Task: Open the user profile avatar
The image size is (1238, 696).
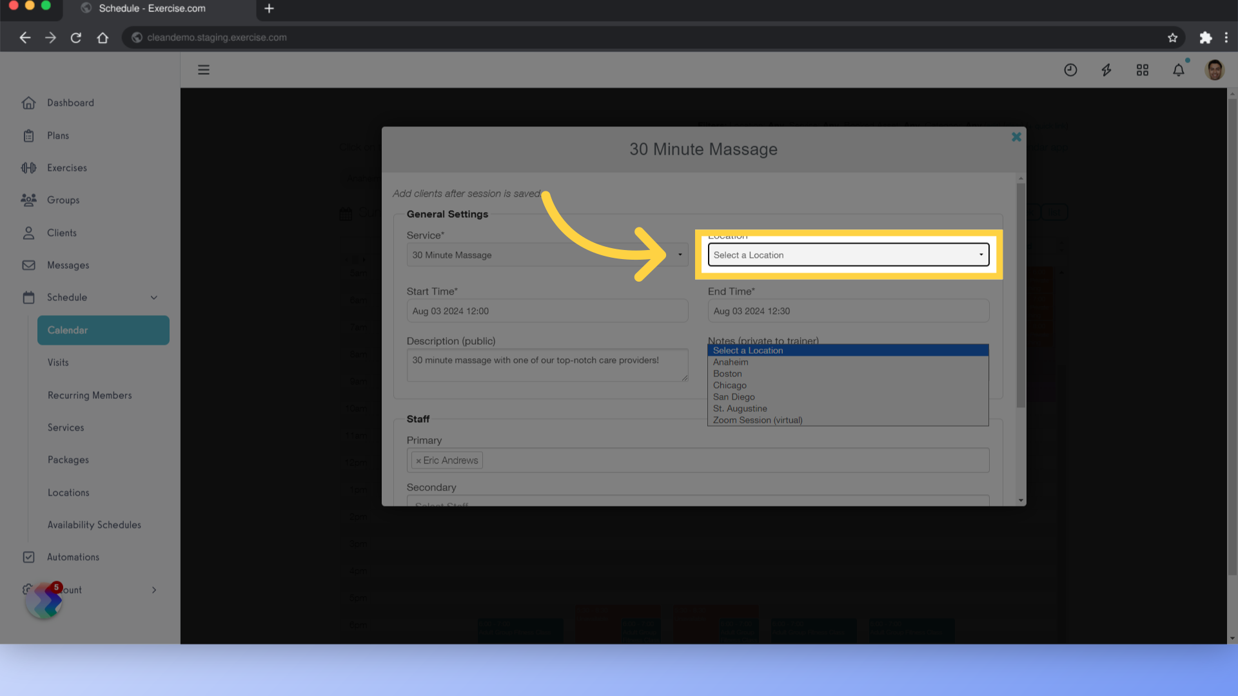Action: 1215,70
